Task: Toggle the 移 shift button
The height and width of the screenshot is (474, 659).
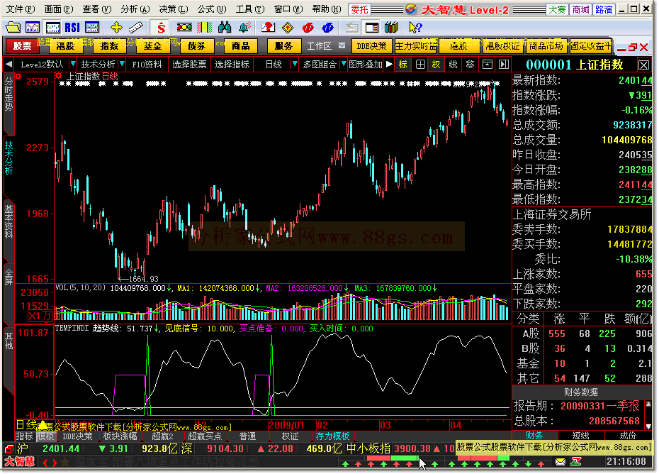Action: point(470,65)
